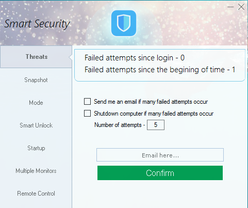Click the 'Failed attempts since the begining of time' line
The width and height of the screenshot is (248, 208).
click(x=160, y=70)
